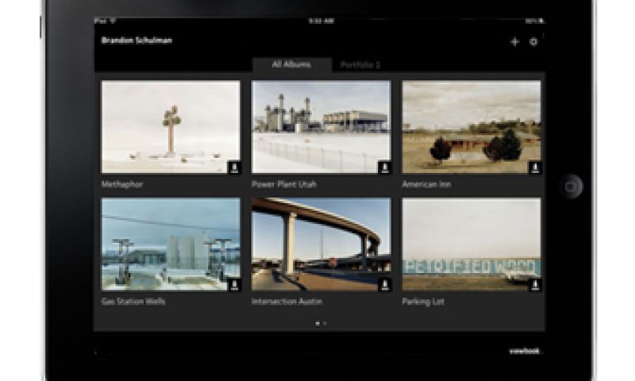Download icon on Power Plant Utah album
The image size is (635, 381).
click(x=385, y=167)
